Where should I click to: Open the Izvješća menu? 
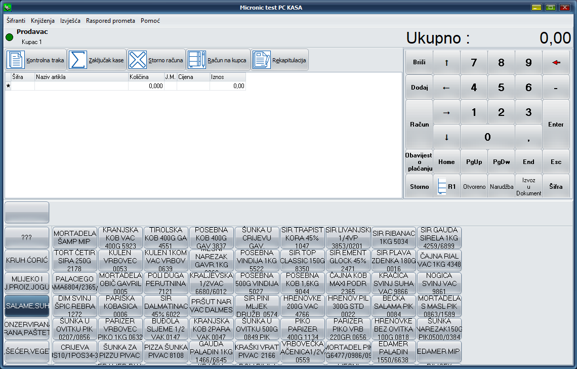pyautogui.click(x=70, y=21)
